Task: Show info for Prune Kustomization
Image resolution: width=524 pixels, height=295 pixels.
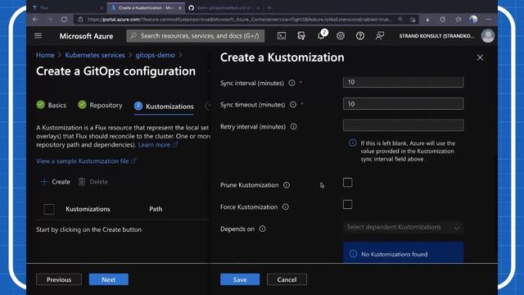Action: pyautogui.click(x=287, y=185)
